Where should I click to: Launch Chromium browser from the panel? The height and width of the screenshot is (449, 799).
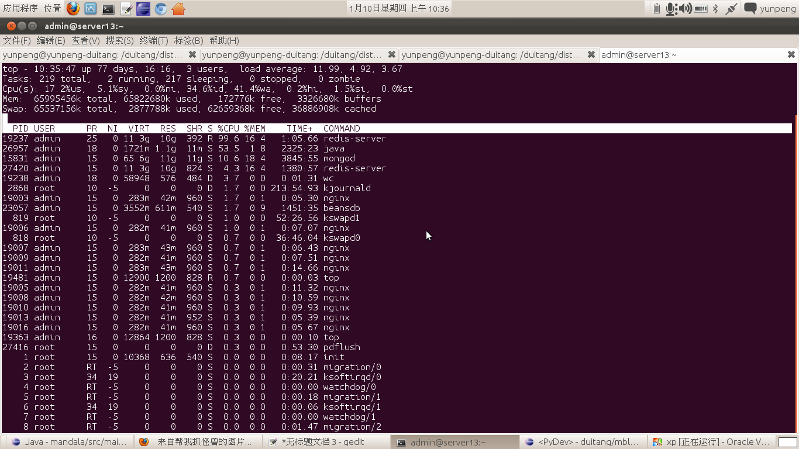tap(161, 8)
